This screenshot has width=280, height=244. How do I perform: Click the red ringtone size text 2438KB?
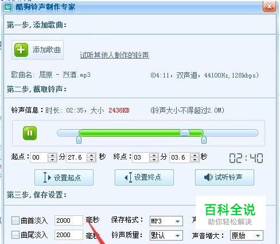pyautogui.click(x=119, y=110)
